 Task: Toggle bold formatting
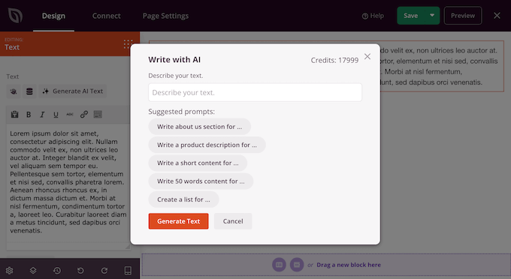tap(29, 115)
